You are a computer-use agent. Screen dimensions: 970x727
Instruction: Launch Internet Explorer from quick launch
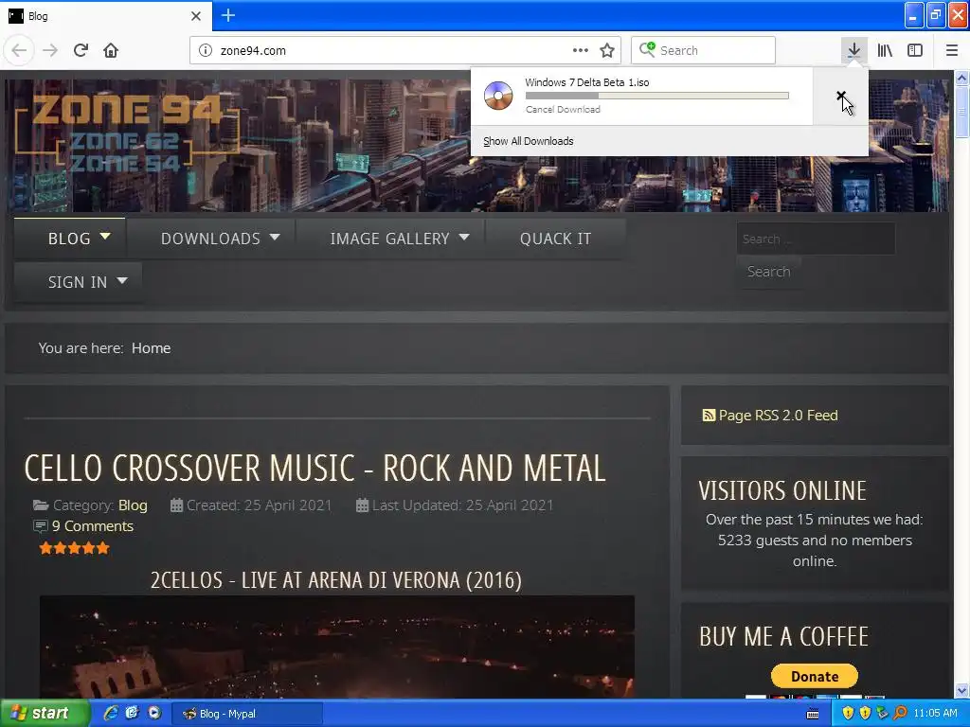pos(111,714)
